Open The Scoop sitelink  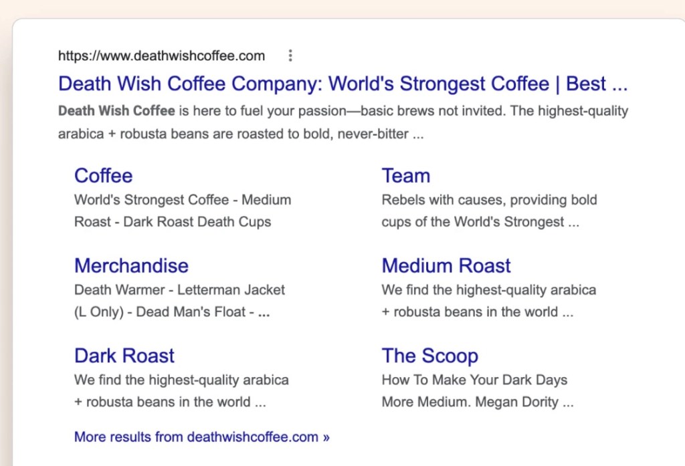pyautogui.click(x=429, y=355)
